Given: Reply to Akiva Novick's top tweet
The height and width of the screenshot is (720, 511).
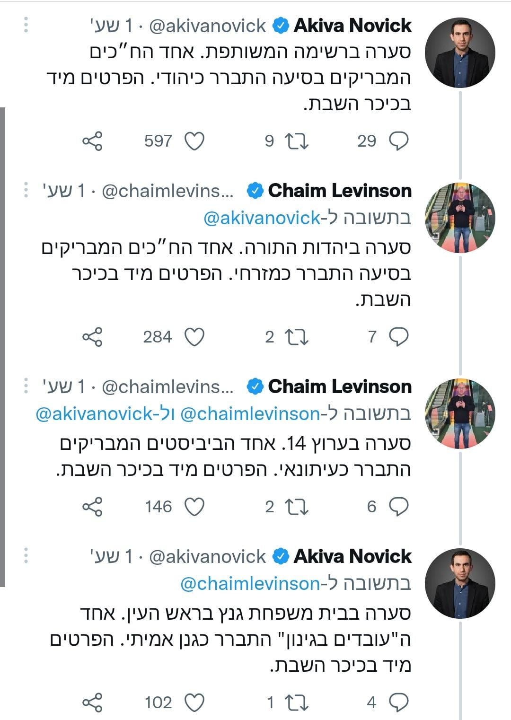Looking at the screenshot, I should [399, 140].
